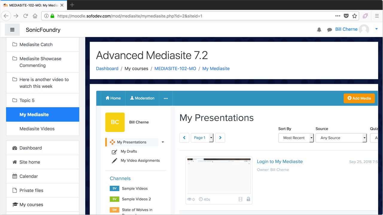383x215 pixels.
Task: Save page to Pocket
Action: [346, 16]
